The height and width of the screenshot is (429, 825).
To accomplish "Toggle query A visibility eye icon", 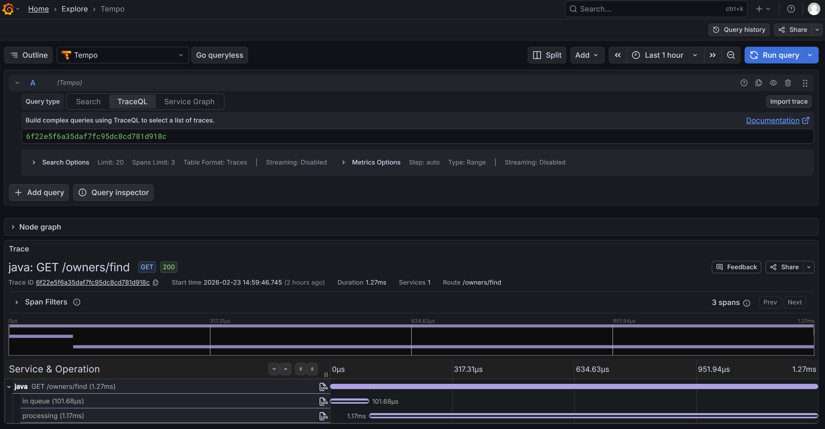I will pos(773,83).
